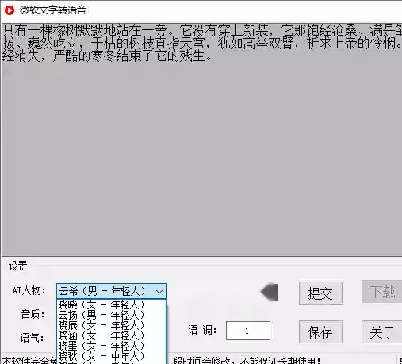Image resolution: width=402 pixels, height=364 pixels.
Task: Click the AI人物 label
Action: (x=29, y=291)
